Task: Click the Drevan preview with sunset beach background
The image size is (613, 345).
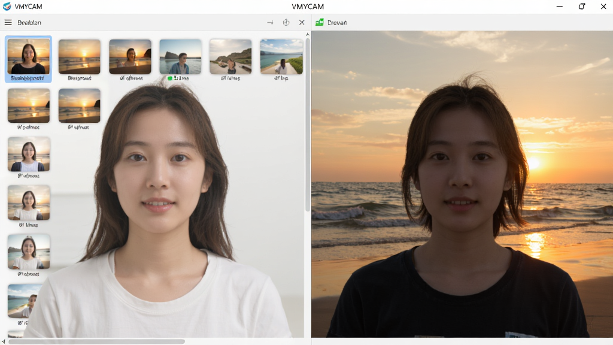Action: coord(462,184)
